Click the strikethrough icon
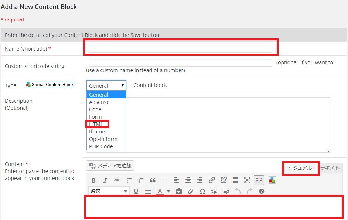This screenshot has width=348, height=220. (117, 180)
